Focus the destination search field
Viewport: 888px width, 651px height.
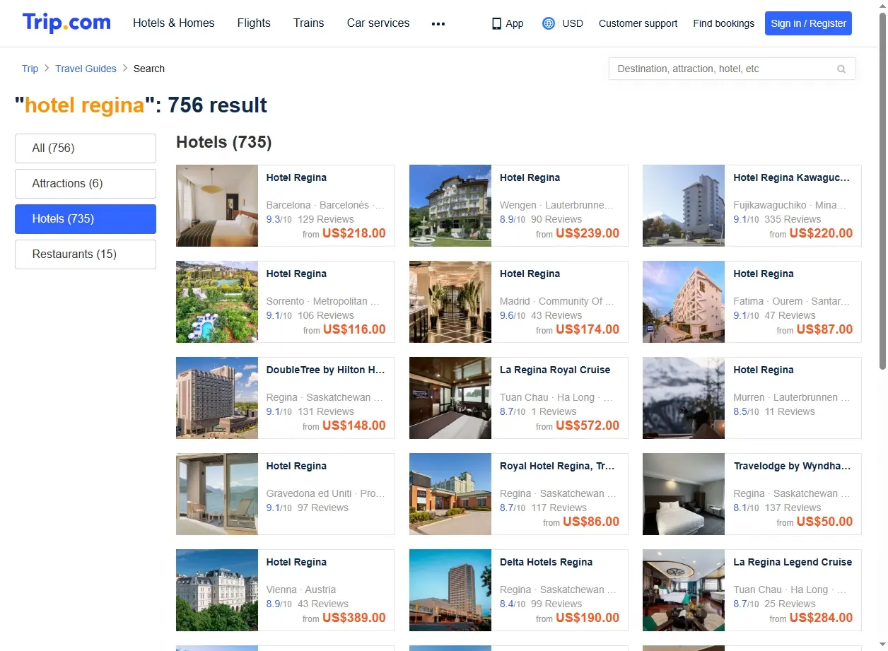click(732, 69)
